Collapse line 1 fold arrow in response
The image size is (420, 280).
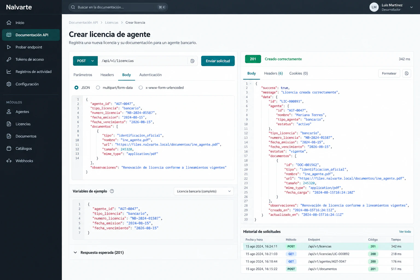250,84
